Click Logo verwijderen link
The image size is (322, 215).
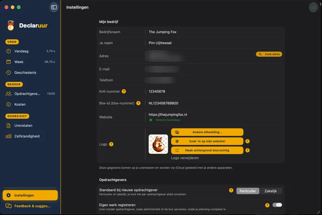[185, 158]
